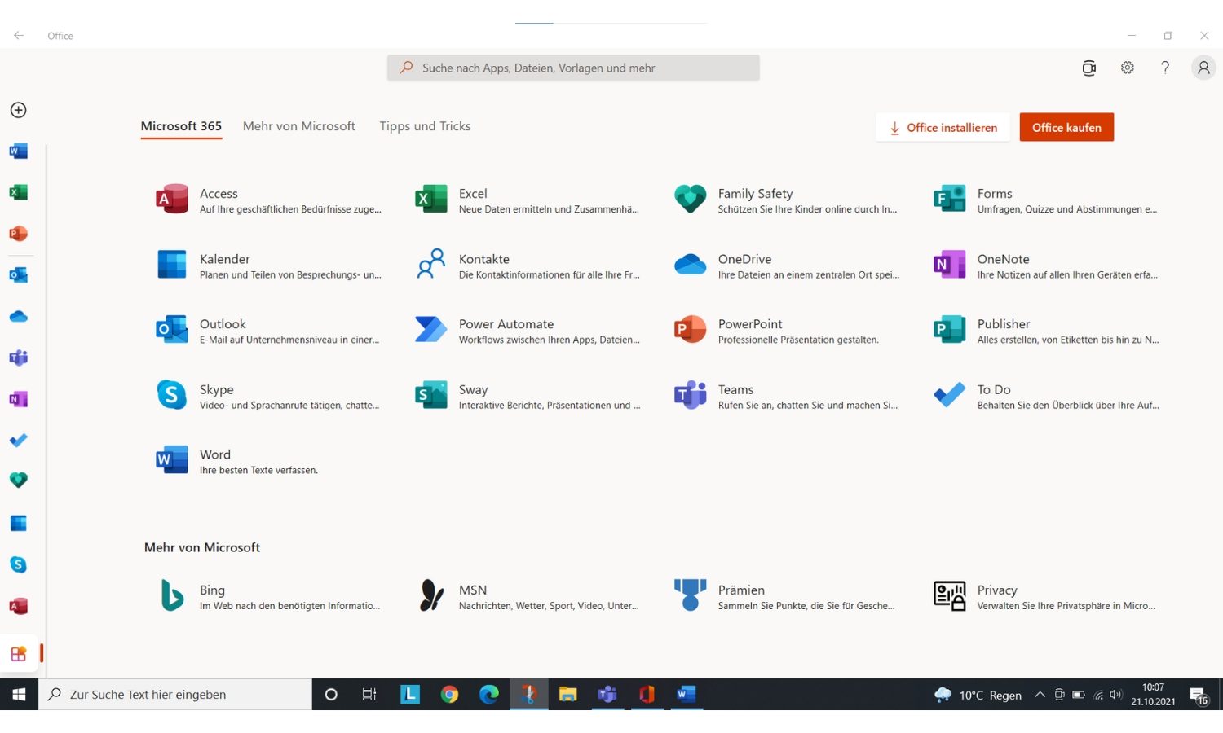The width and height of the screenshot is (1223, 733).
Task: Switch to the Microsoft 365 tab
Action: click(181, 126)
